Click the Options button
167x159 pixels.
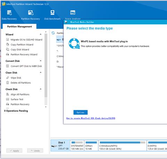[x=80, y=112]
